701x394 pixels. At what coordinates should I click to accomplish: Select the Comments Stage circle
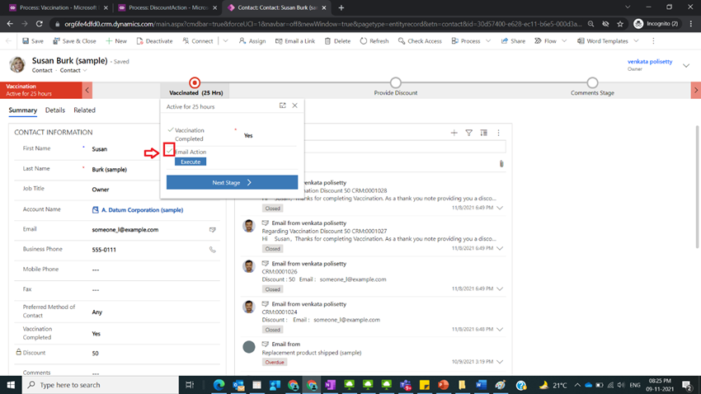592,82
